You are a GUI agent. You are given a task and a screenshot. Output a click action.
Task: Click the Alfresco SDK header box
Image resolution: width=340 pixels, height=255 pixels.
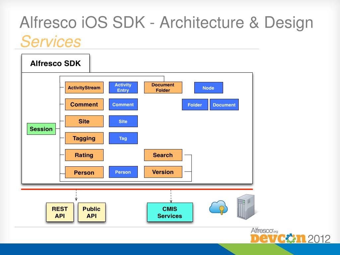(55, 63)
